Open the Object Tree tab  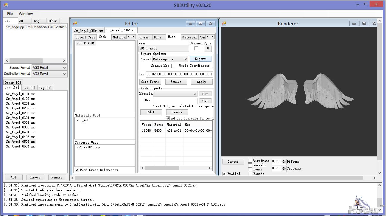click(85, 37)
